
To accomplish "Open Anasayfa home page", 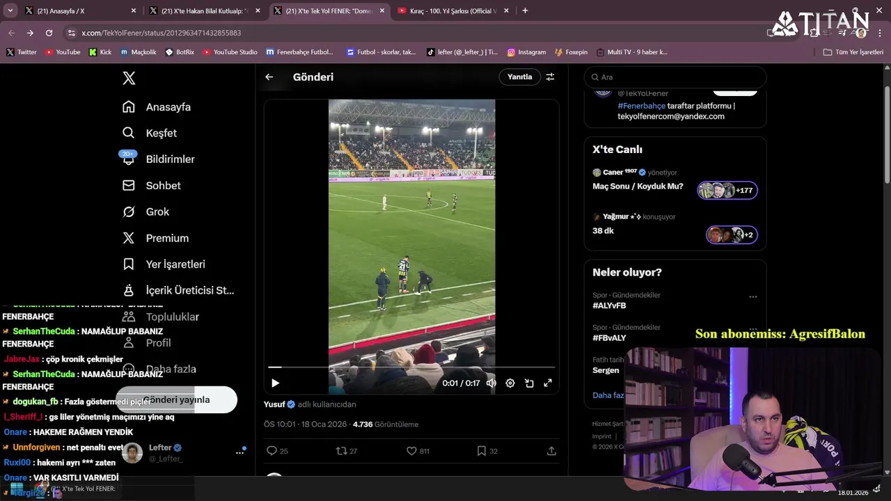I will tap(157, 107).
